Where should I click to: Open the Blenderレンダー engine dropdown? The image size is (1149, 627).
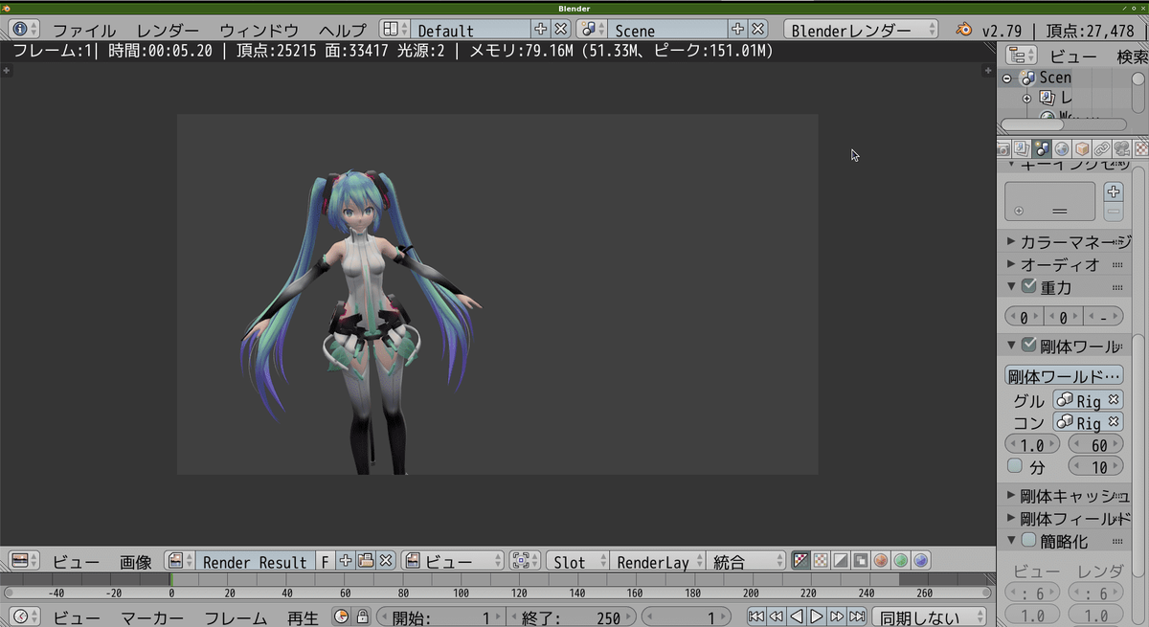tap(861, 30)
